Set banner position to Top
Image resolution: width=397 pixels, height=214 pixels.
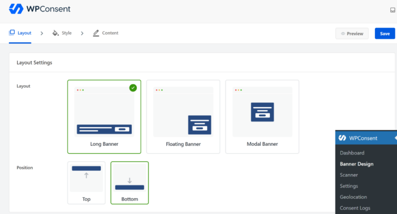86,183
